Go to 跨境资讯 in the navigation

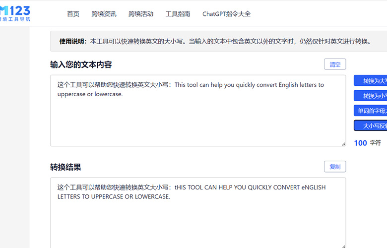click(104, 14)
